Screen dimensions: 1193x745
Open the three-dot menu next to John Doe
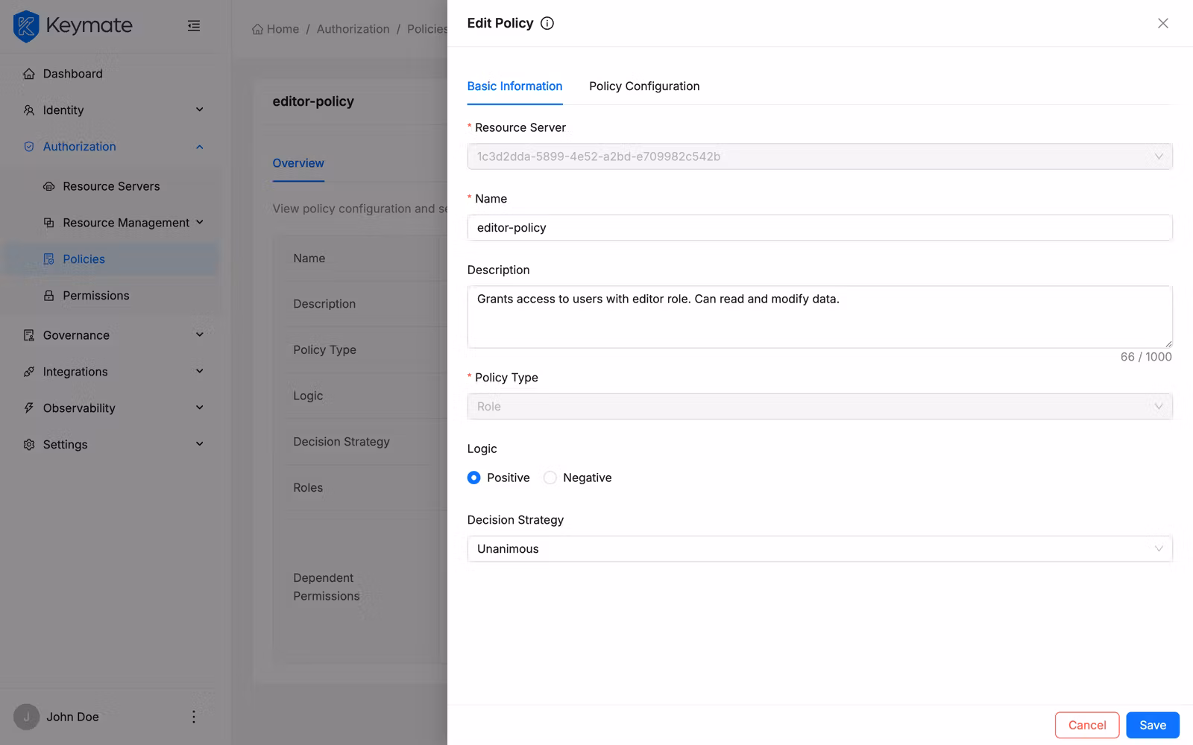(x=193, y=717)
